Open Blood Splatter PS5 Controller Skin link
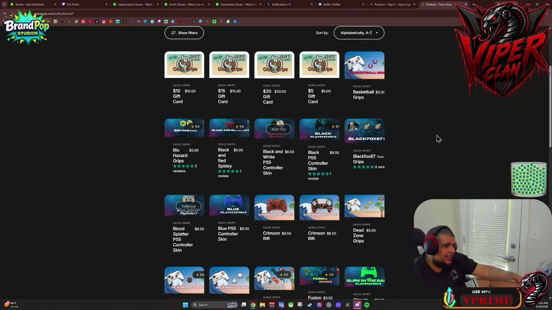This screenshot has height=310, width=552. click(x=183, y=239)
